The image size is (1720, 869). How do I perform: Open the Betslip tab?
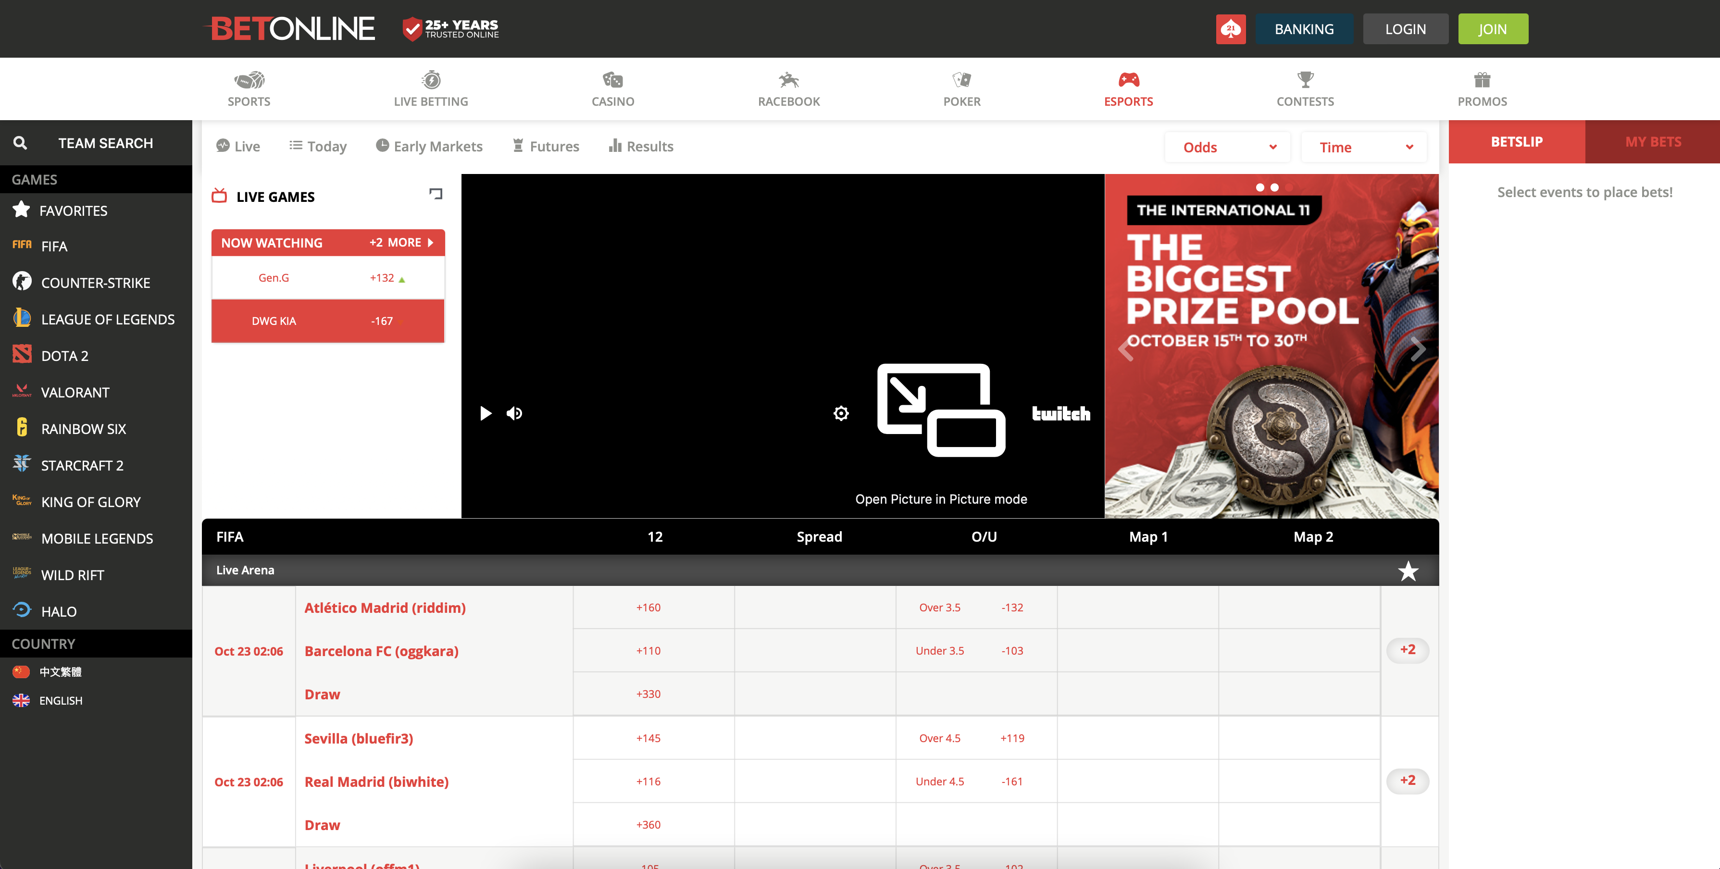(1517, 141)
